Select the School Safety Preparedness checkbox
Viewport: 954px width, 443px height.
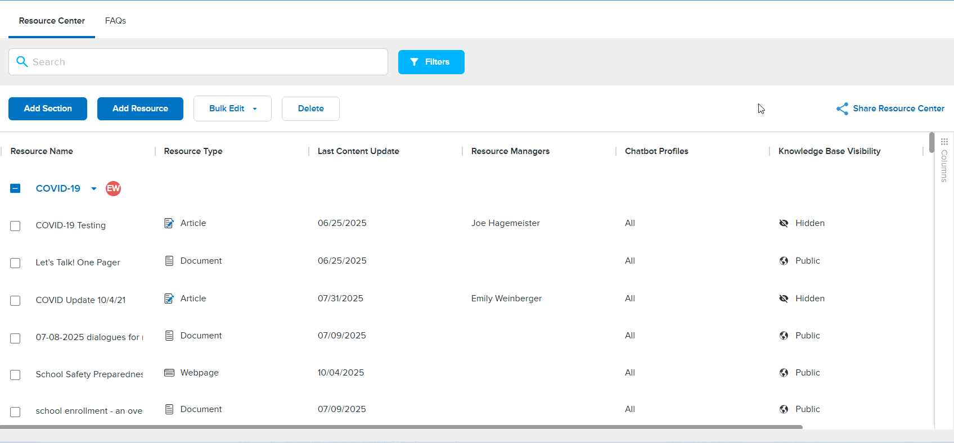pos(15,375)
